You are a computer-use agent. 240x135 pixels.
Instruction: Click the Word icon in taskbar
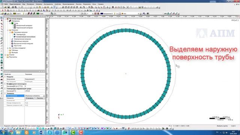click(x=42, y=132)
